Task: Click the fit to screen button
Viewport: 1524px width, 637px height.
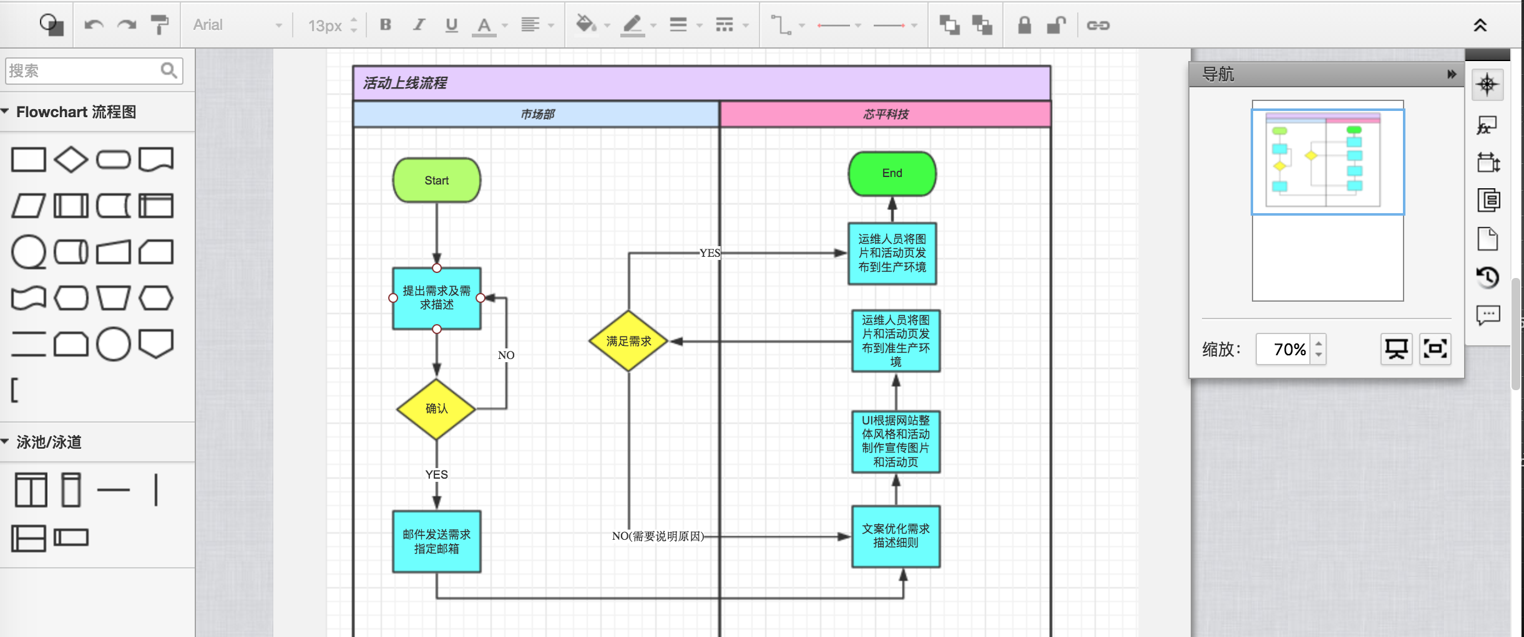Action: coord(1435,349)
